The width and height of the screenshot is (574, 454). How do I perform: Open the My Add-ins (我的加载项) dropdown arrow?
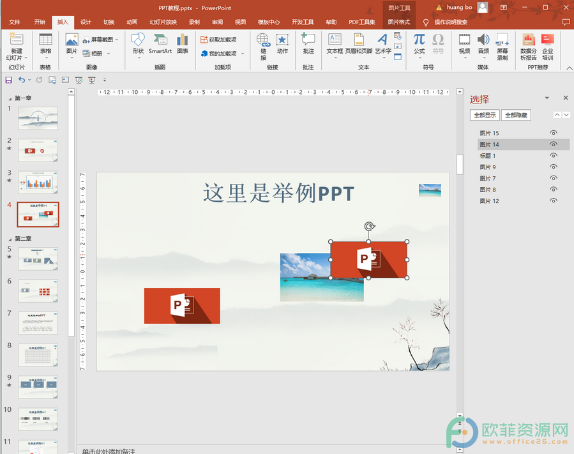coord(243,54)
